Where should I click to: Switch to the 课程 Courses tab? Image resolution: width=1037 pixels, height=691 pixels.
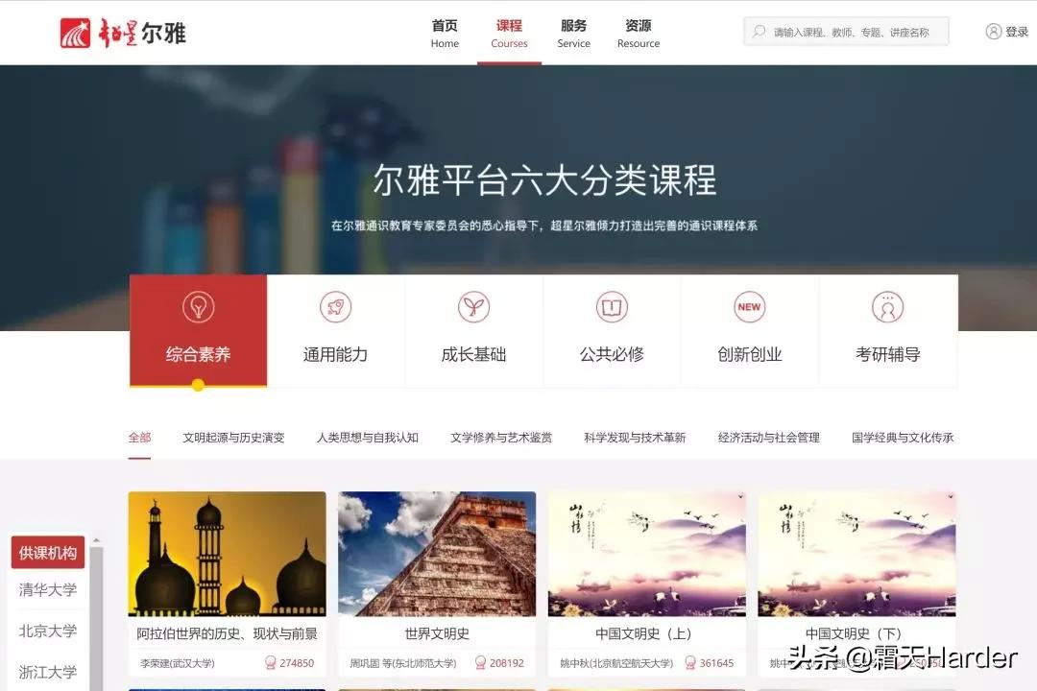tap(509, 33)
